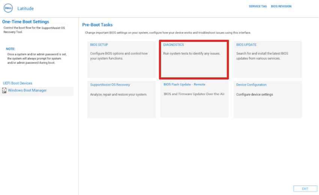The image size is (319, 195).
Task: Click the Latitude model name
Action: coord(26,9)
